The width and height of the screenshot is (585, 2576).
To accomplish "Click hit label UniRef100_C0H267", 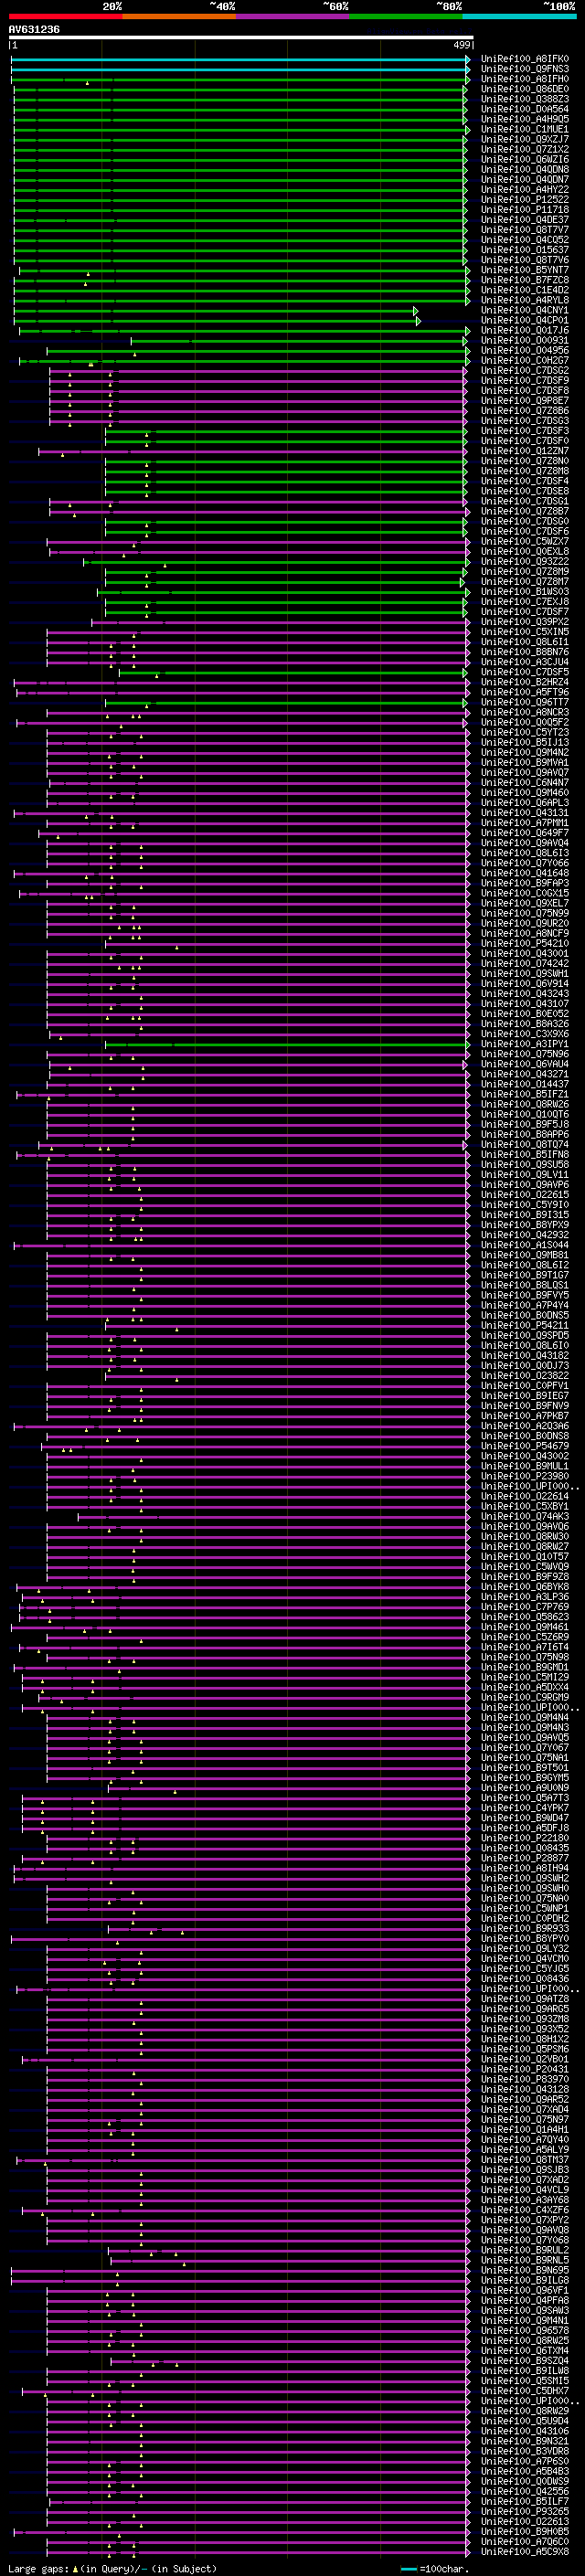I will click(x=524, y=360).
